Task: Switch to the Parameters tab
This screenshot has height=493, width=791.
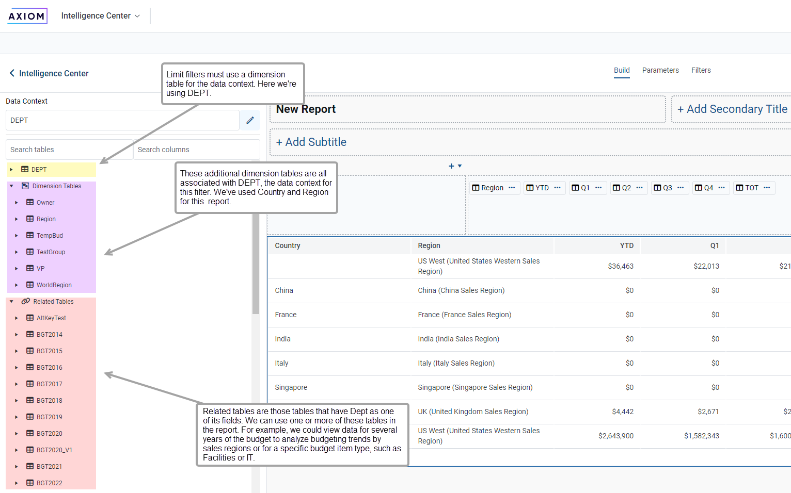Action: (x=660, y=70)
